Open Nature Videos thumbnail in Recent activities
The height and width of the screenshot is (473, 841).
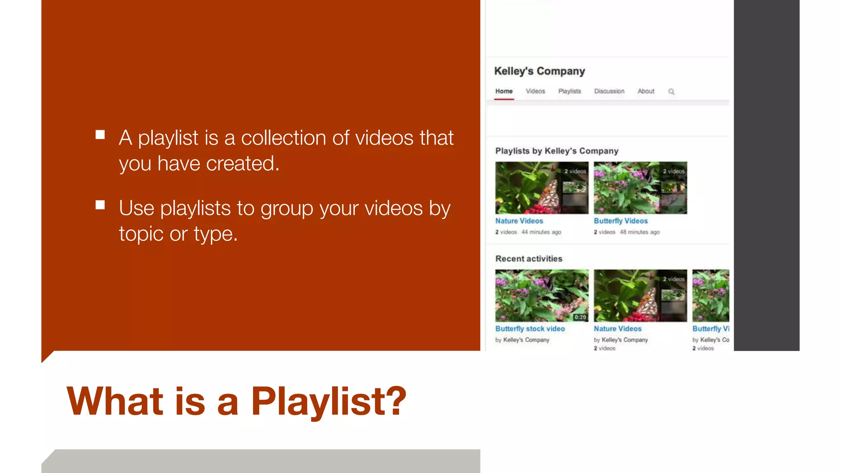tap(640, 296)
